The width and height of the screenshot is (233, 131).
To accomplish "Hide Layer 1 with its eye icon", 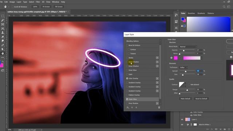I will [x=182, y=119].
